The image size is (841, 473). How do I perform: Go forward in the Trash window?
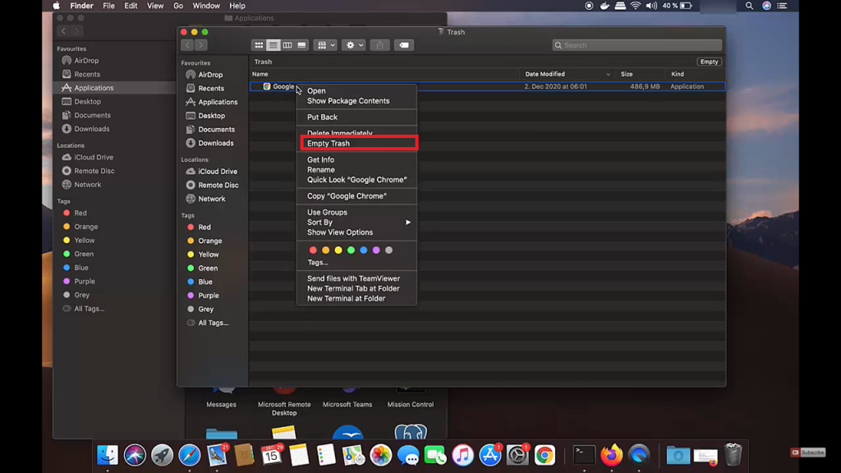click(201, 45)
